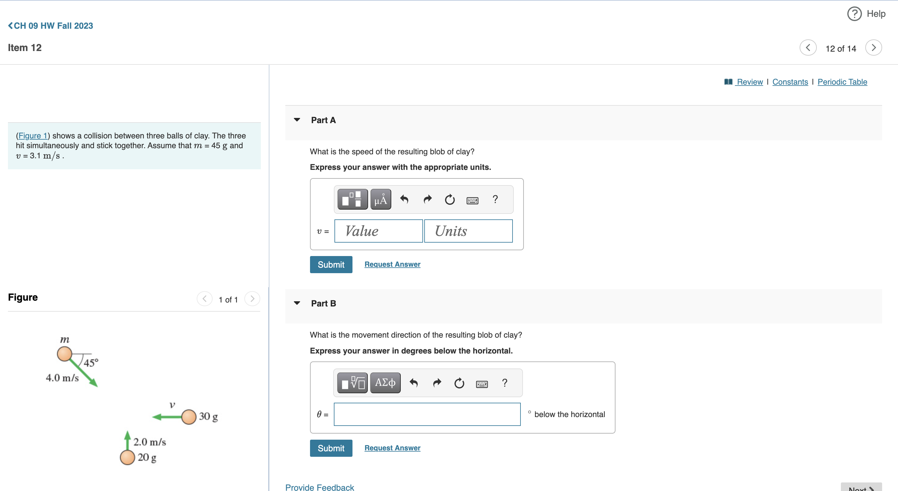The image size is (898, 491).
Task: Click redo arrow in Part A toolbar
Action: tap(427, 200)
